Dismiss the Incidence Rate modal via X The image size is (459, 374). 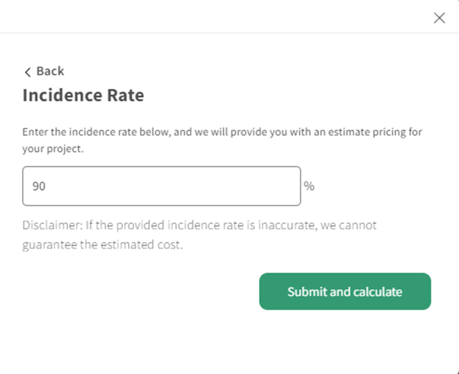439,18
